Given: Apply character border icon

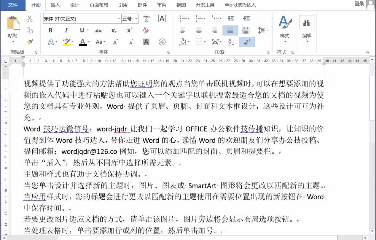Looking at the screenshot, I should [162, 18].
